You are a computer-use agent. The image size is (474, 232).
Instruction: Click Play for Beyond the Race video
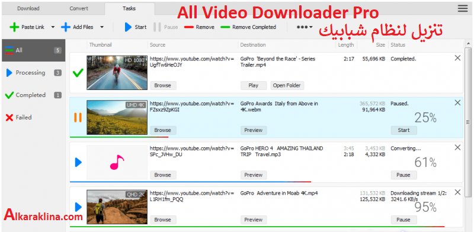254,85
